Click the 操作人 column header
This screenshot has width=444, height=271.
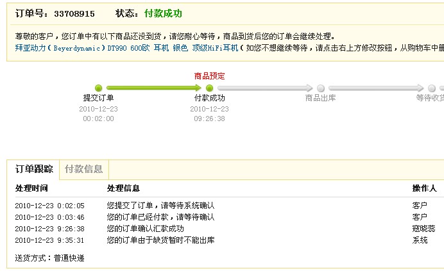click(x=424, y=188)
